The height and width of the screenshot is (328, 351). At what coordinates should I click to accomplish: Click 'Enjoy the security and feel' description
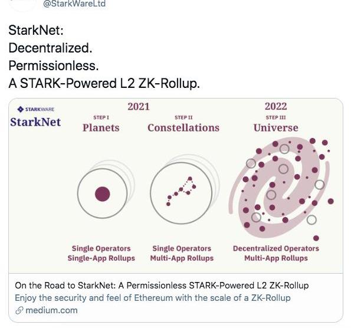(153, 298)
